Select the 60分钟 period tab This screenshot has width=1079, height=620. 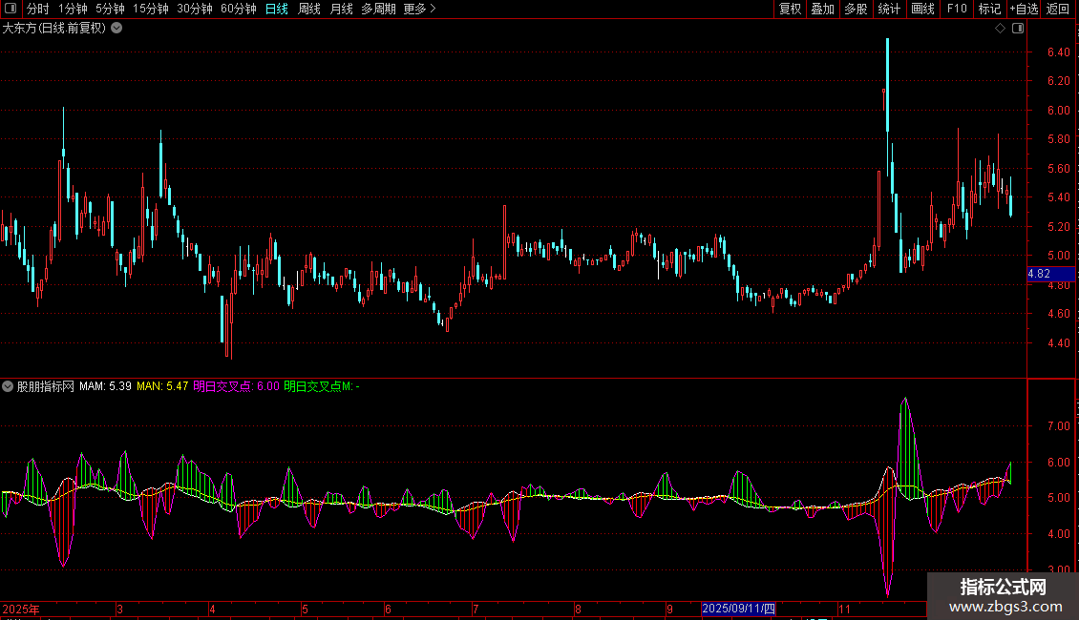(x=238, y=9)
